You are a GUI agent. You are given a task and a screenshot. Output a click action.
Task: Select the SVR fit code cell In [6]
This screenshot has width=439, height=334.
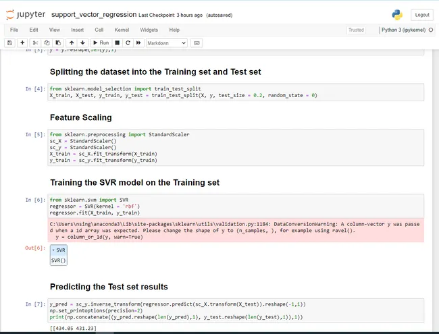point(236,206)
